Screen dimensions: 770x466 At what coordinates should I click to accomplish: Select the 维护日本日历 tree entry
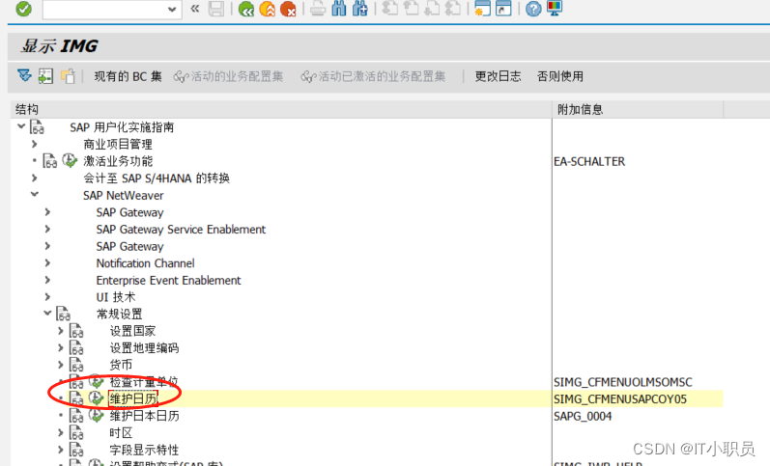tap(144, 416)
